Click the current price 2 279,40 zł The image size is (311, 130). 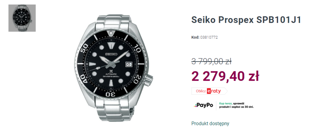tap(225, 76)
